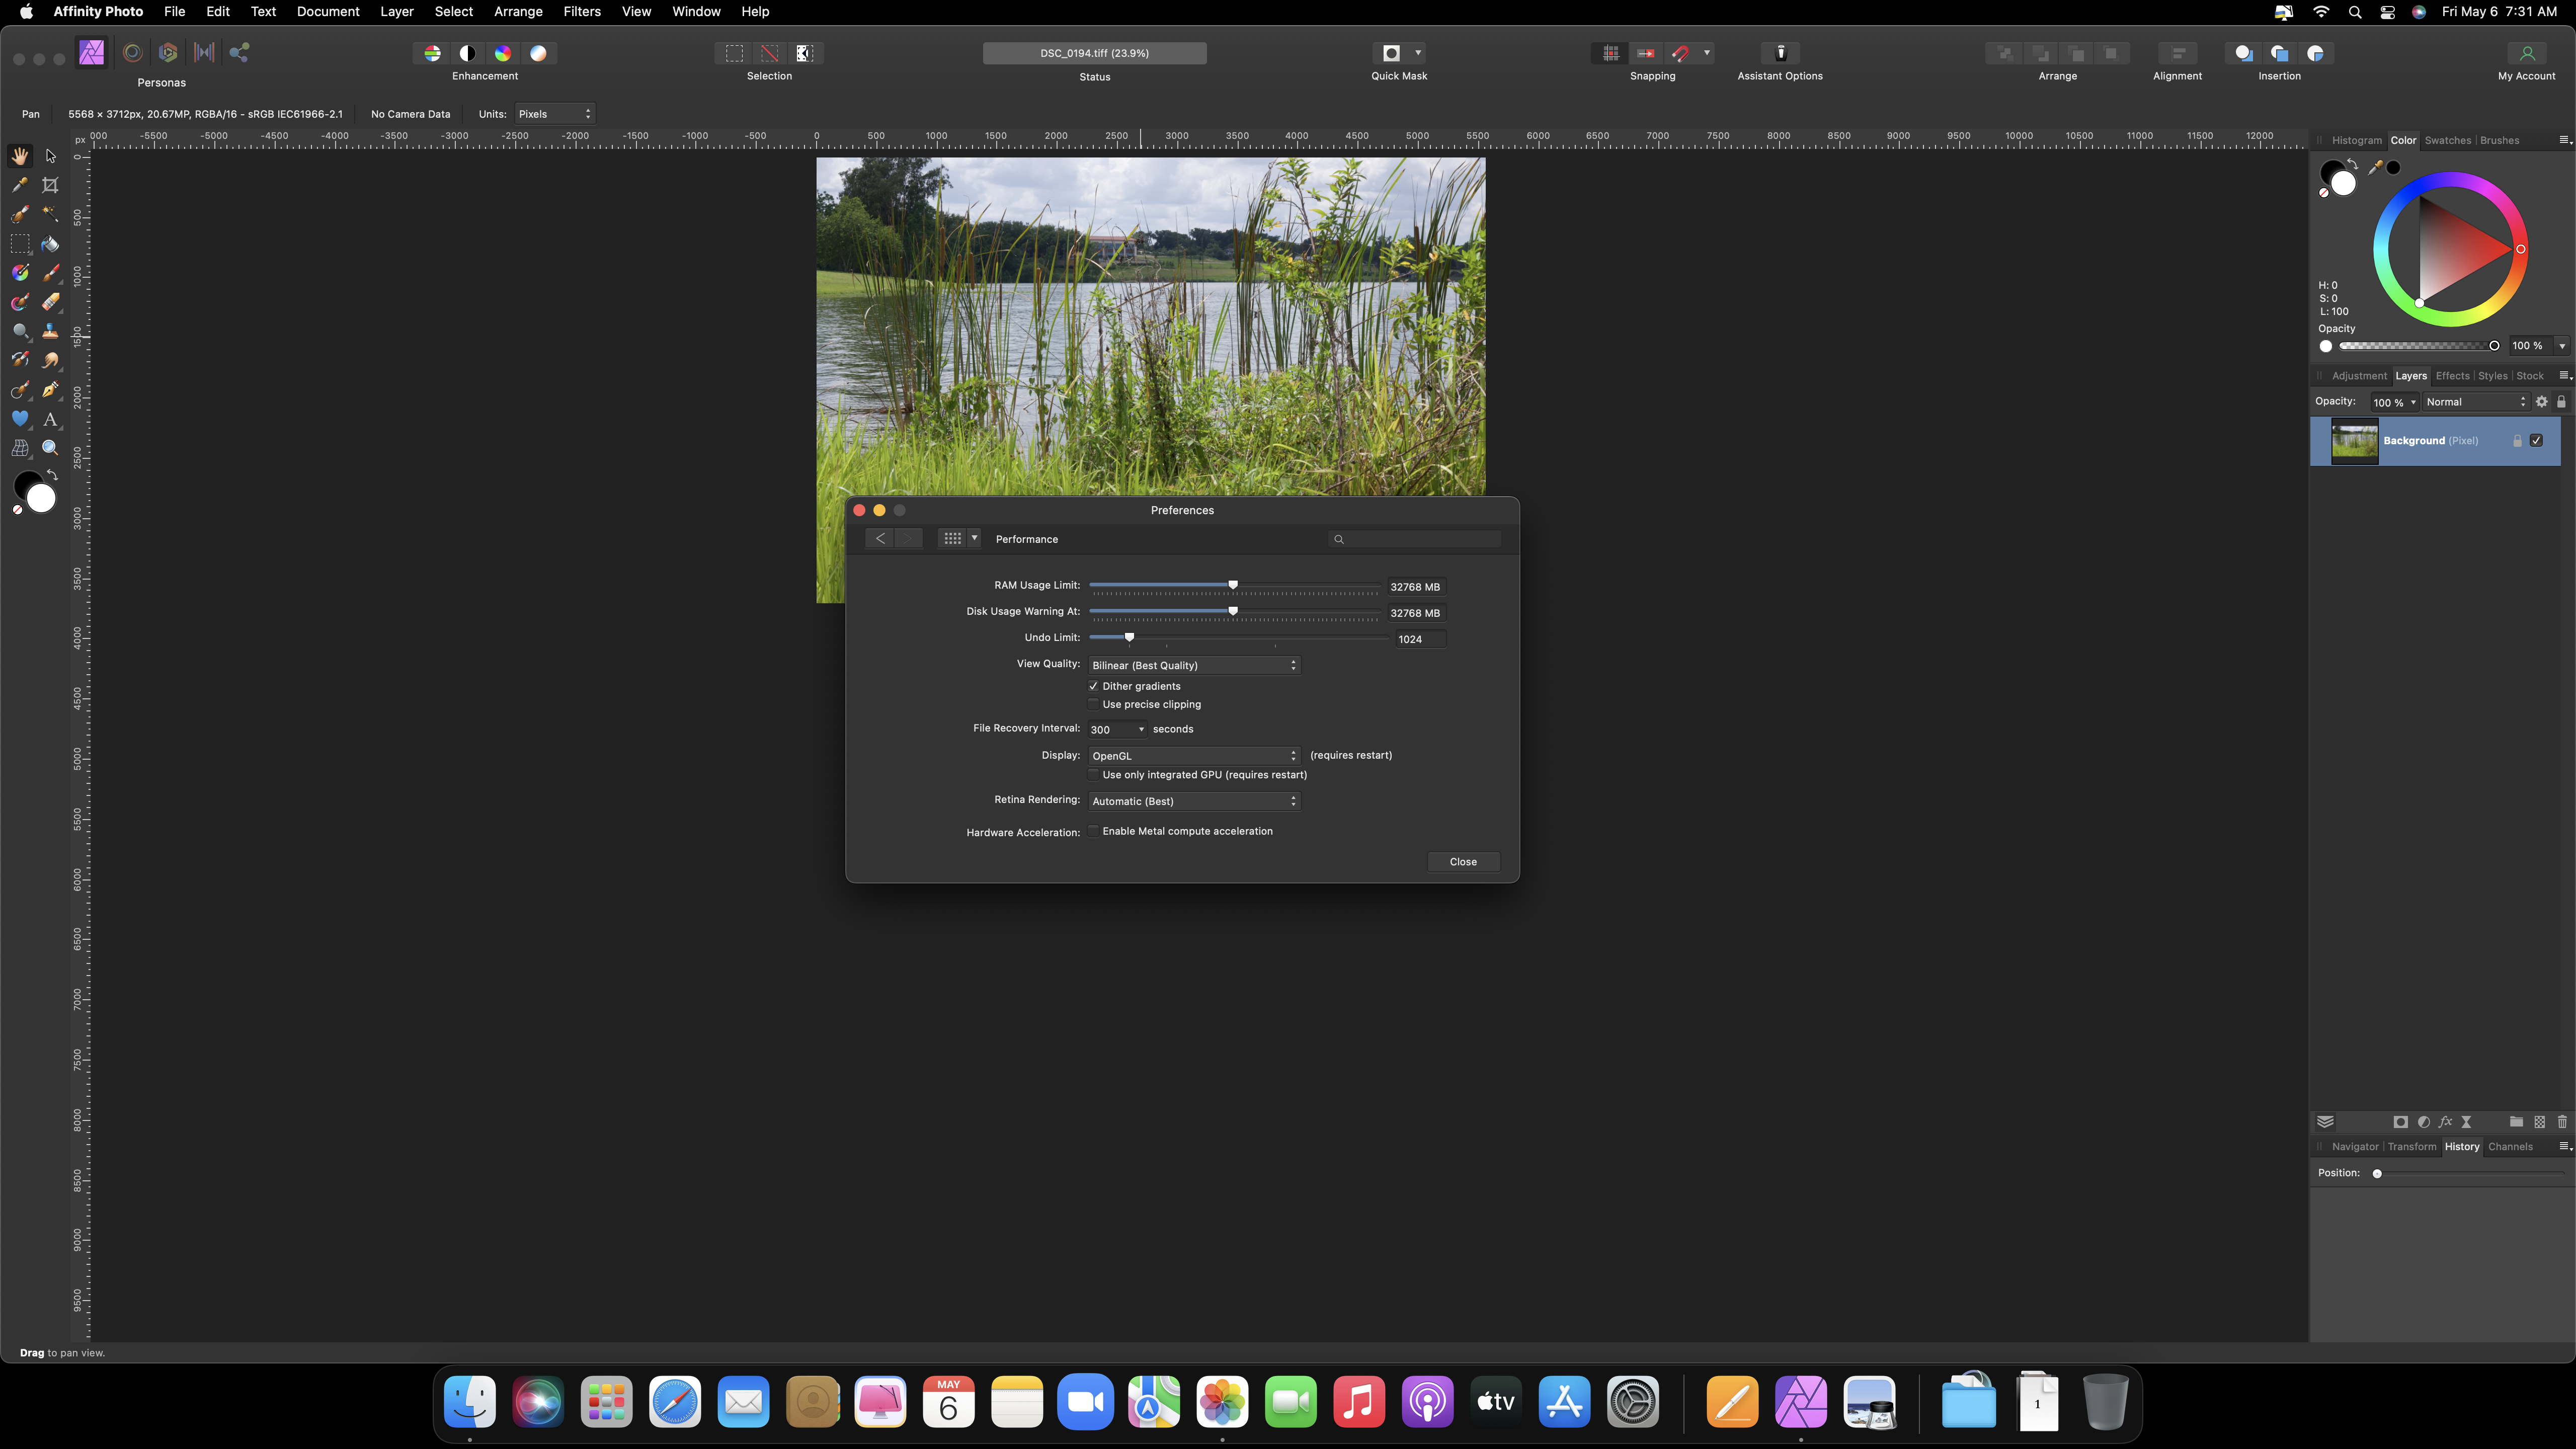
Task: Switch to Adjustment tab
Action: 2359,377
